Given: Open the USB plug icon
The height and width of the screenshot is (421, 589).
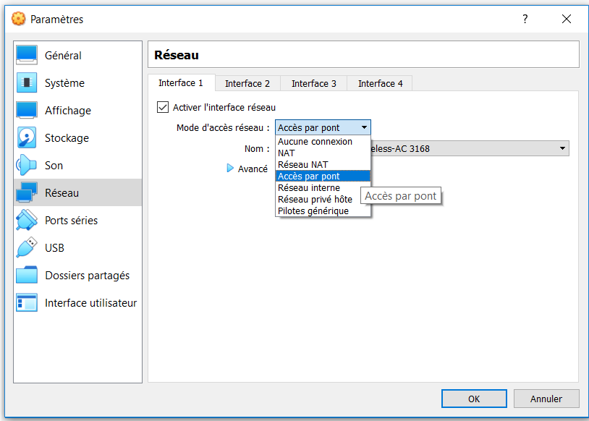Looking at the screenshot, I should point(27,248).
